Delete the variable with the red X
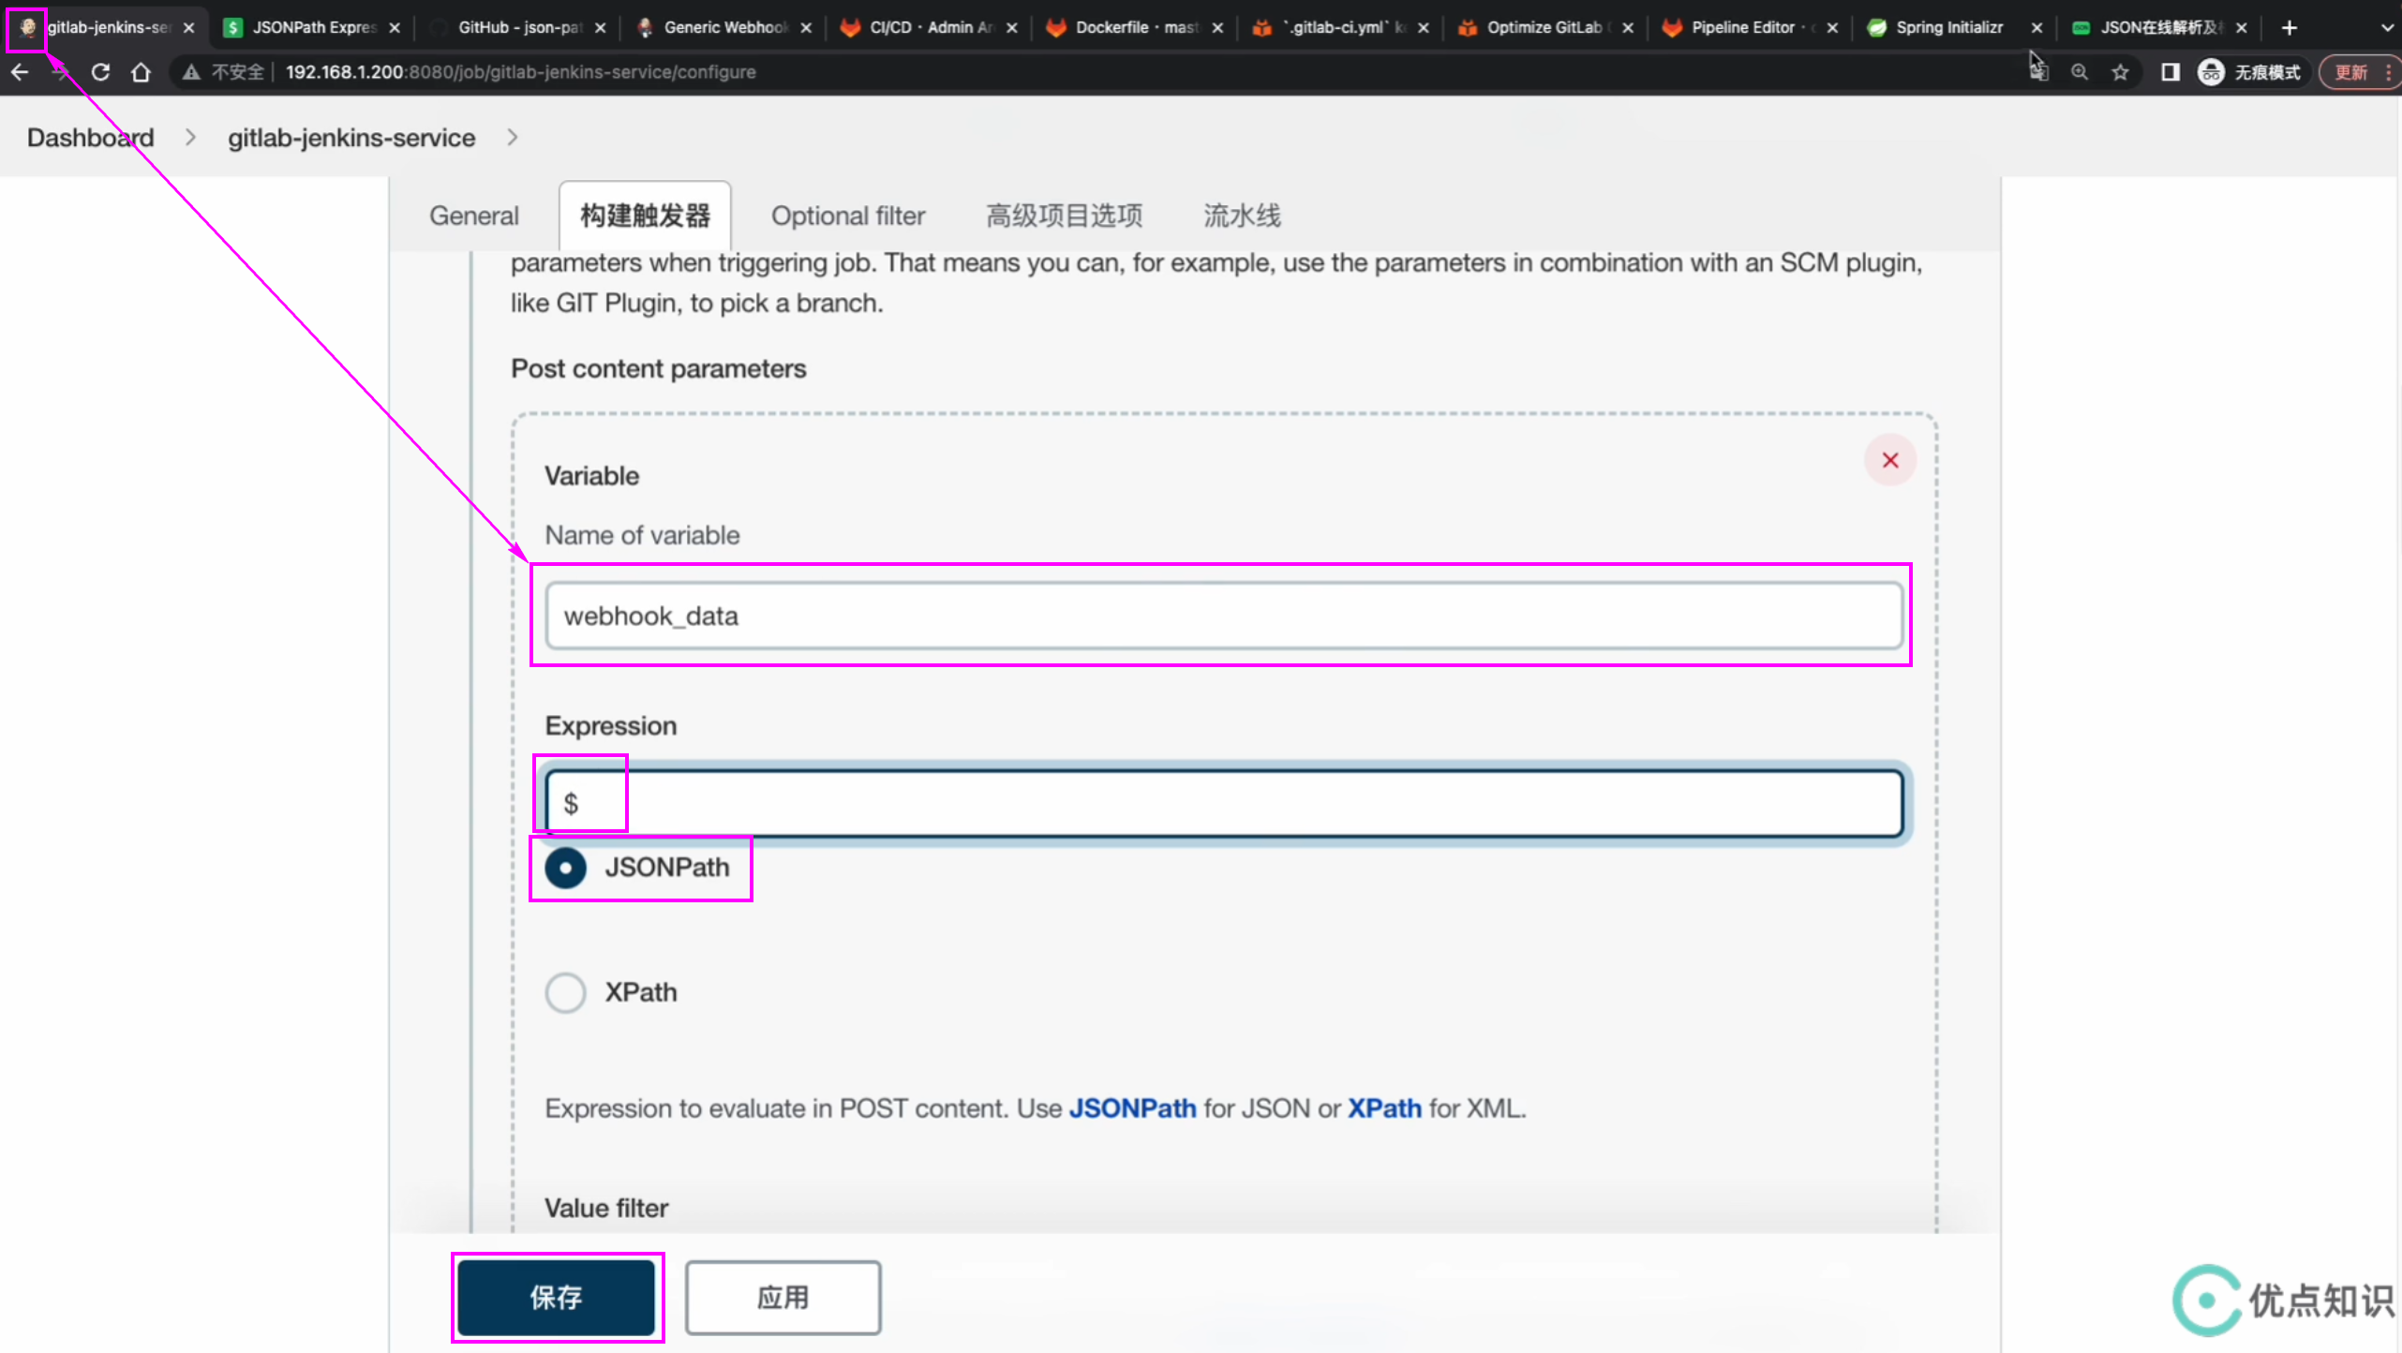 coord(1890,460)
